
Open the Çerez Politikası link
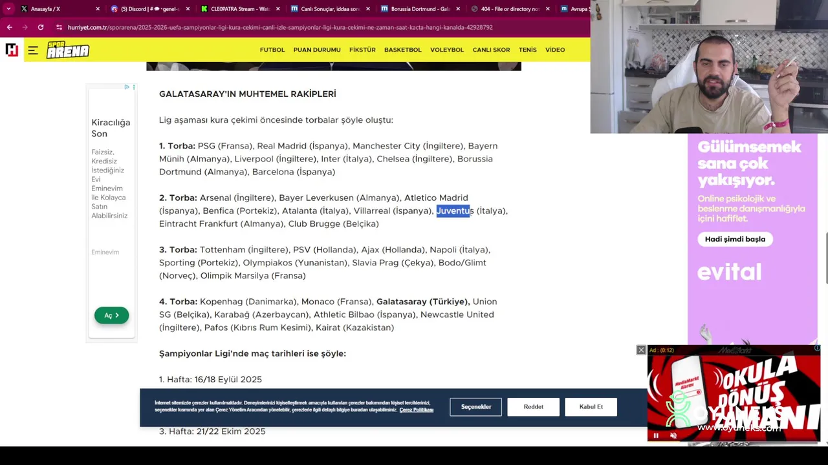pos(416,410)
